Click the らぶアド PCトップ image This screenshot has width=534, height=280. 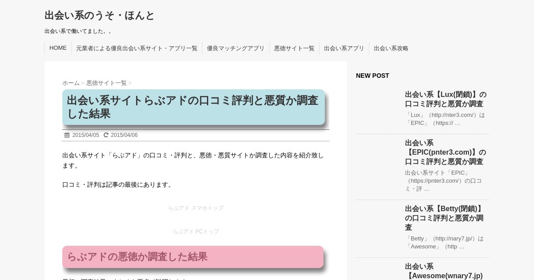click(196, 232)
